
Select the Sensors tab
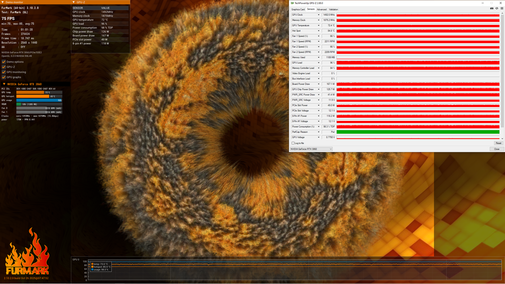click(311, 9)
